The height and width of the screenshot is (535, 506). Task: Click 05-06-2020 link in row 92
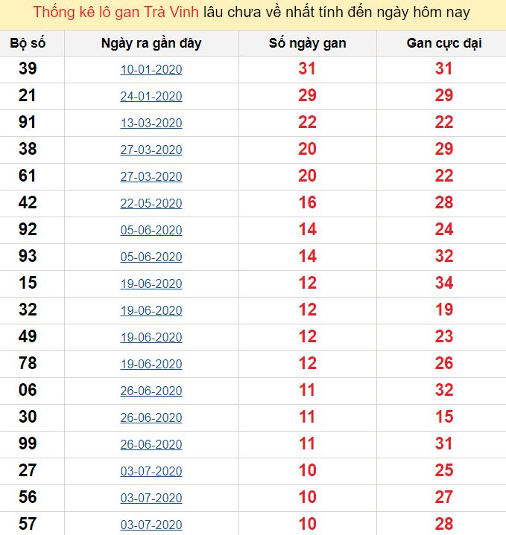(x=151, y=231)
